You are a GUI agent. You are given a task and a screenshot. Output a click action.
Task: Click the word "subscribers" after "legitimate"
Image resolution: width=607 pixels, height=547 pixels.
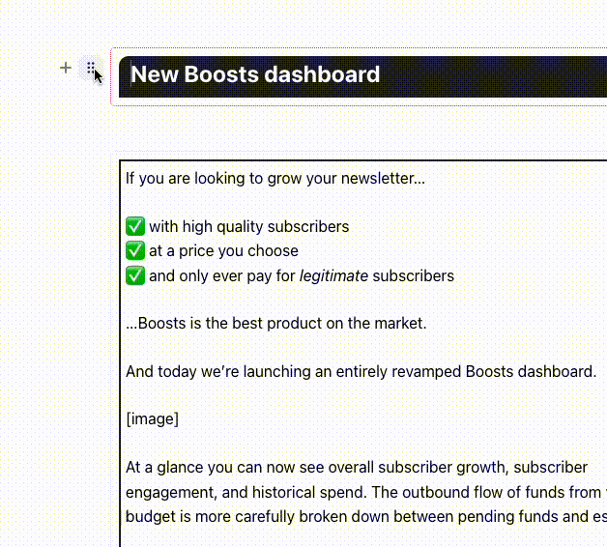[x=413, y=275]
